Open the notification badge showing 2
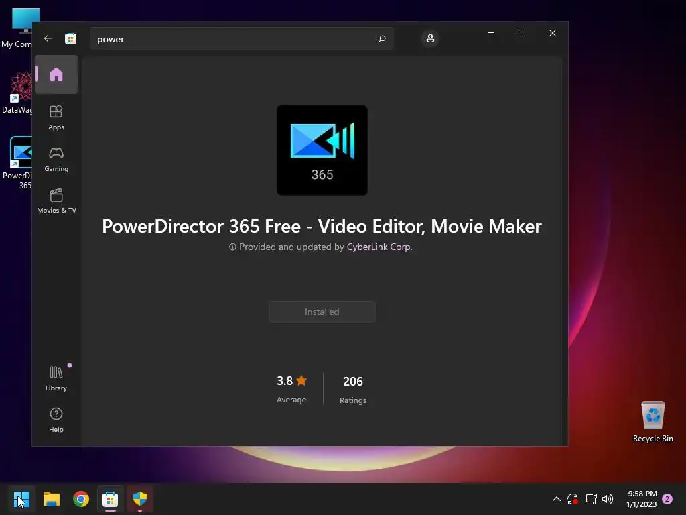The height and width of the screenshot is (515, 686). [667, 499]
